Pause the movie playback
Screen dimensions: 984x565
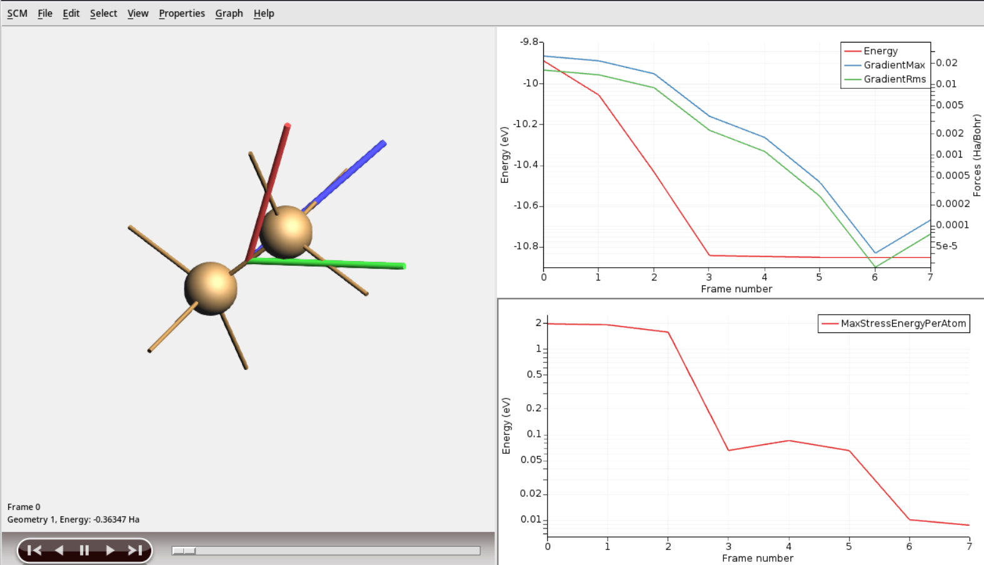[84, 550]
